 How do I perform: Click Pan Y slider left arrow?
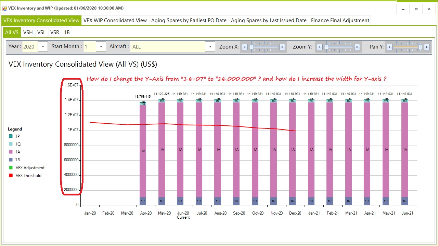(389, 47)
